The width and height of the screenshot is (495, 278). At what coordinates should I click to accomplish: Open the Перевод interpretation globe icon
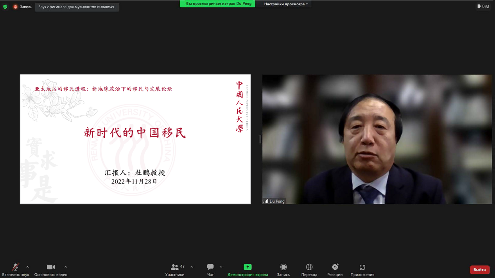[x=309, y=267]
